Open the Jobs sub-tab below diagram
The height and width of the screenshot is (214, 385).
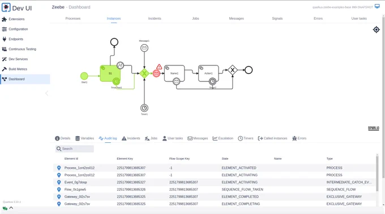tap(151, 138)
